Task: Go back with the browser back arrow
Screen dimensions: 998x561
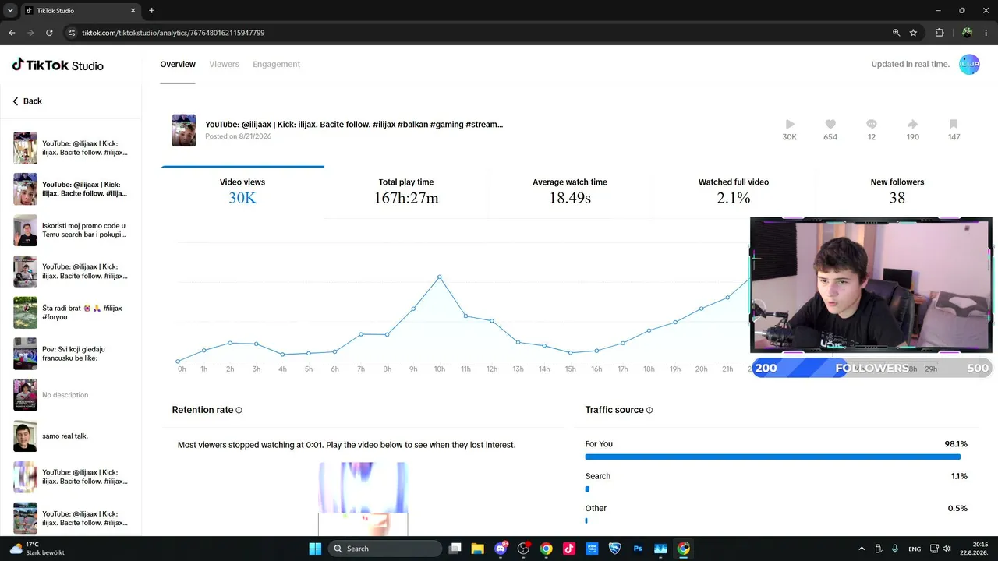Action: [x=12, y=33]
